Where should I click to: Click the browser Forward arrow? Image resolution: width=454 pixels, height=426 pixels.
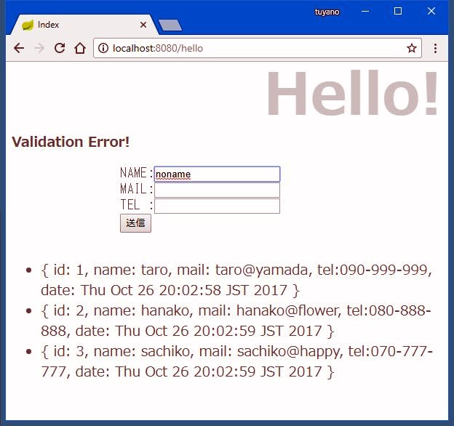[x=39, y=49]
